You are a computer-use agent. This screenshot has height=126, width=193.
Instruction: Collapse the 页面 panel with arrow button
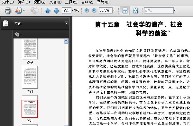tap(67, 23)
